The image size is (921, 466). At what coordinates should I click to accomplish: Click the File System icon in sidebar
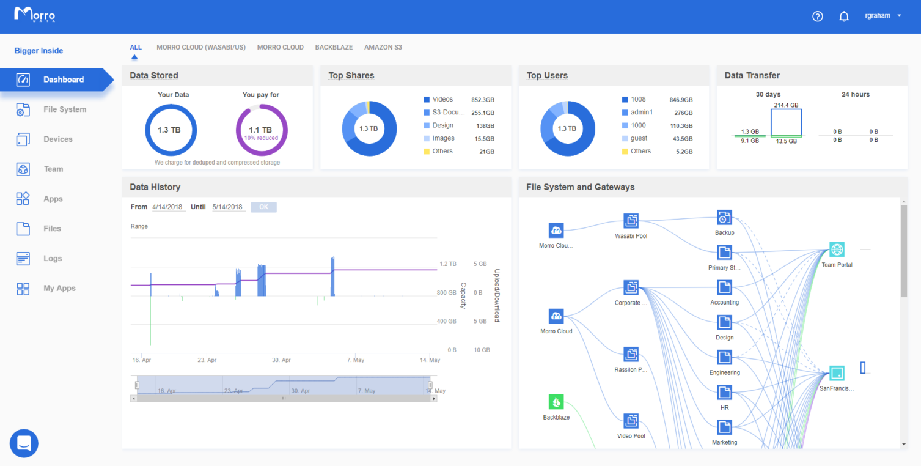coord(23,109)
